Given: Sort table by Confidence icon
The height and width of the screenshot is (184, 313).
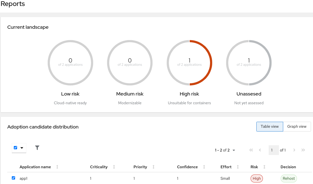Looking at the screenshot, I should pyautogui.click(x=204, y=167).
